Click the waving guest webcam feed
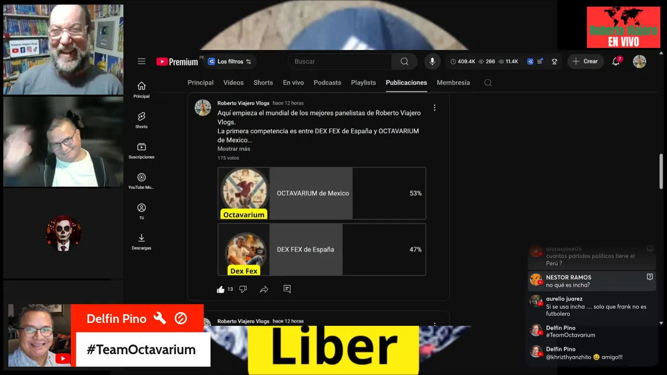The width and height of the screenshot is (667, 375). tap(63, 142)
